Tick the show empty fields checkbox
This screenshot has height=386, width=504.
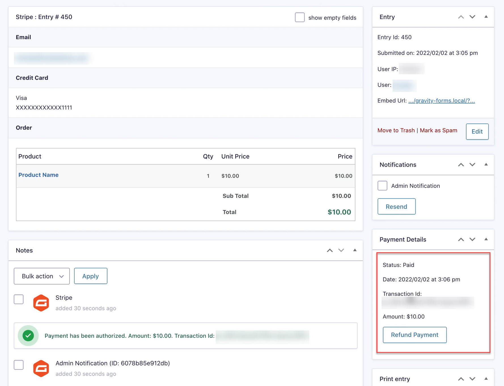coord(300,17)
